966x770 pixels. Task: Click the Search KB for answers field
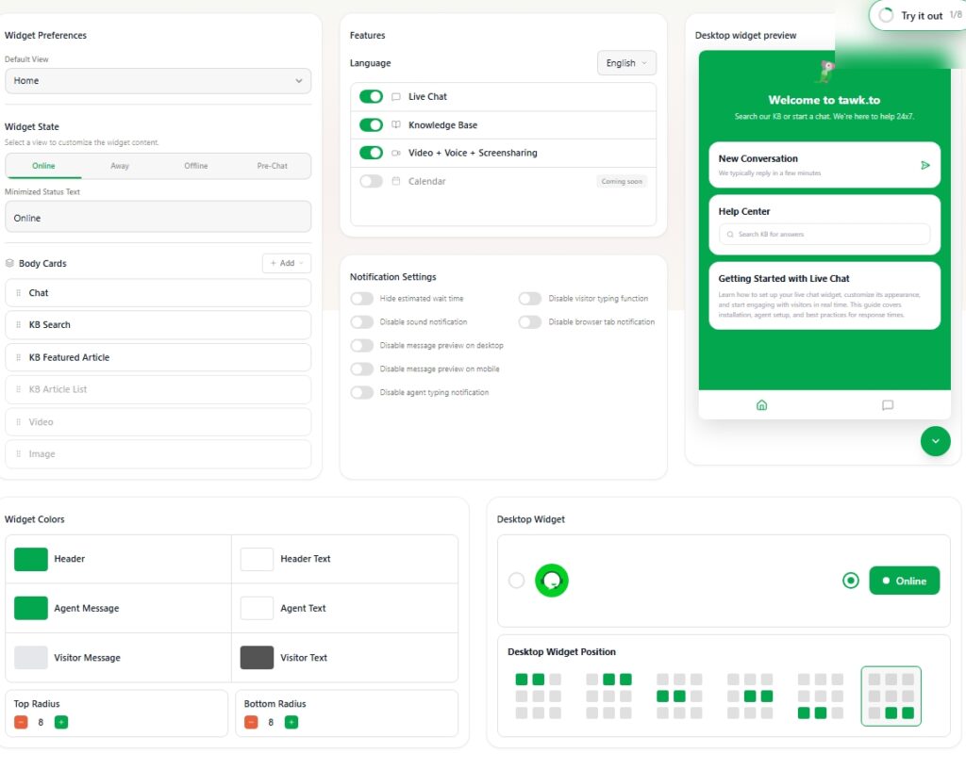824,235
